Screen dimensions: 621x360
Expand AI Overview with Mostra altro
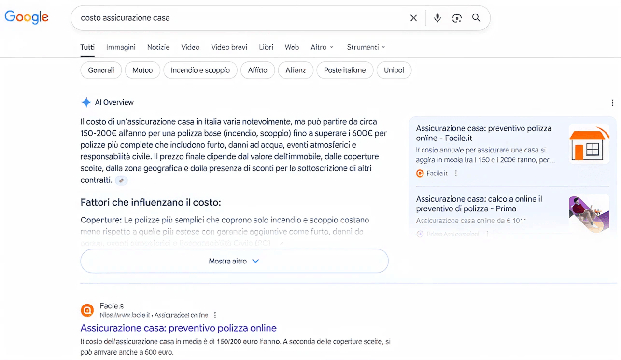pos(234,261)
